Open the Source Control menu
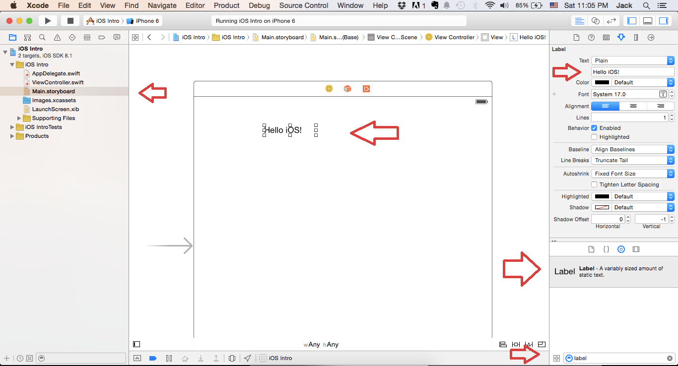 (x=304, y=5)
